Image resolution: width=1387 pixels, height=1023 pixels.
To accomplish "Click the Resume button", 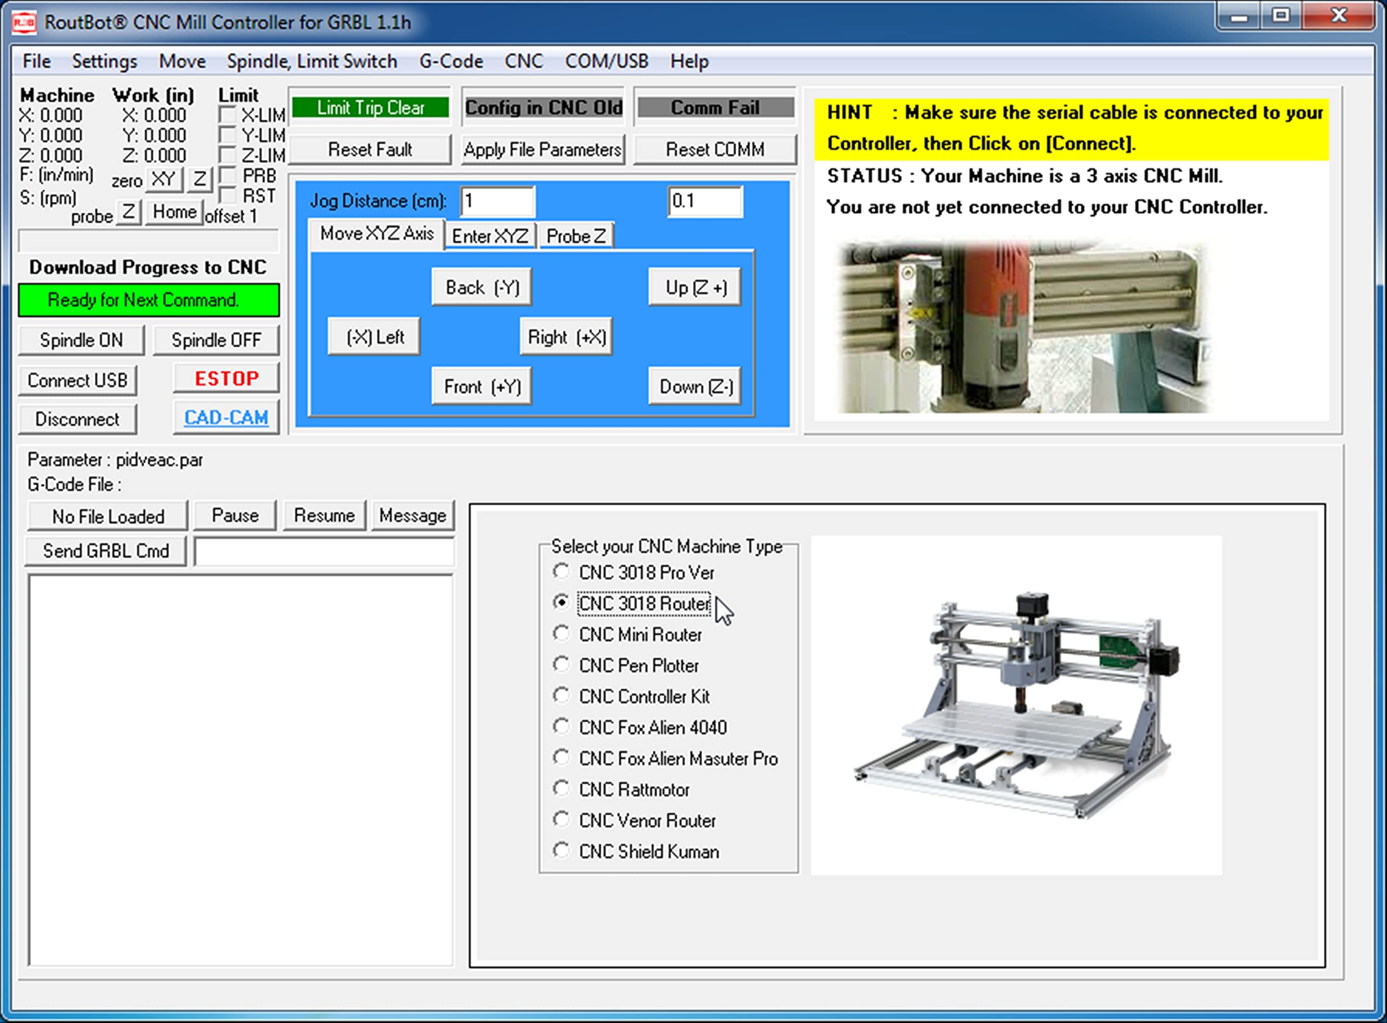I will [x=325, y=516].
